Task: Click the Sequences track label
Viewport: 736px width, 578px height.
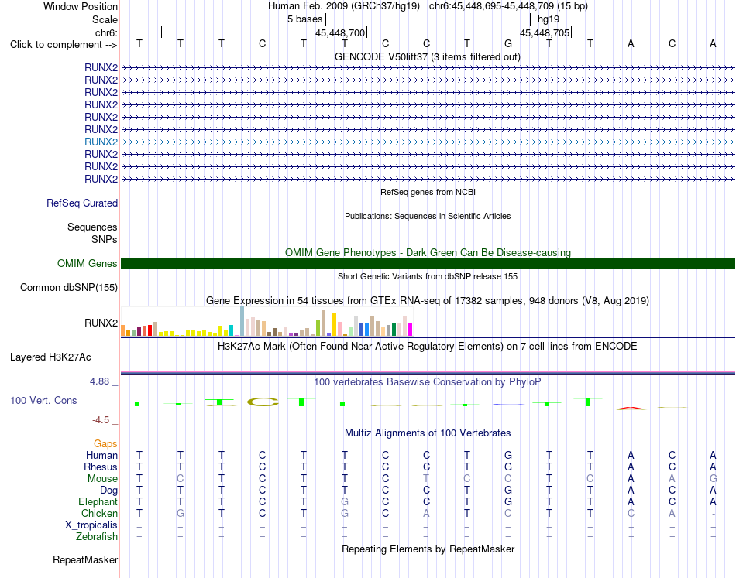Action: pyautogui.click(x=92, y=227)
